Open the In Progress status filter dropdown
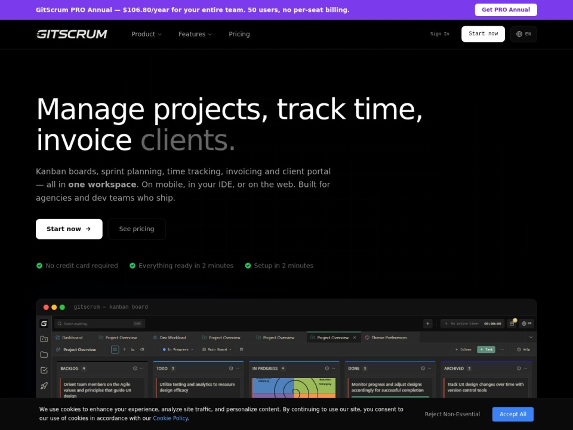The height and width of the screenshot is (430, 573). tap(178, 349)
